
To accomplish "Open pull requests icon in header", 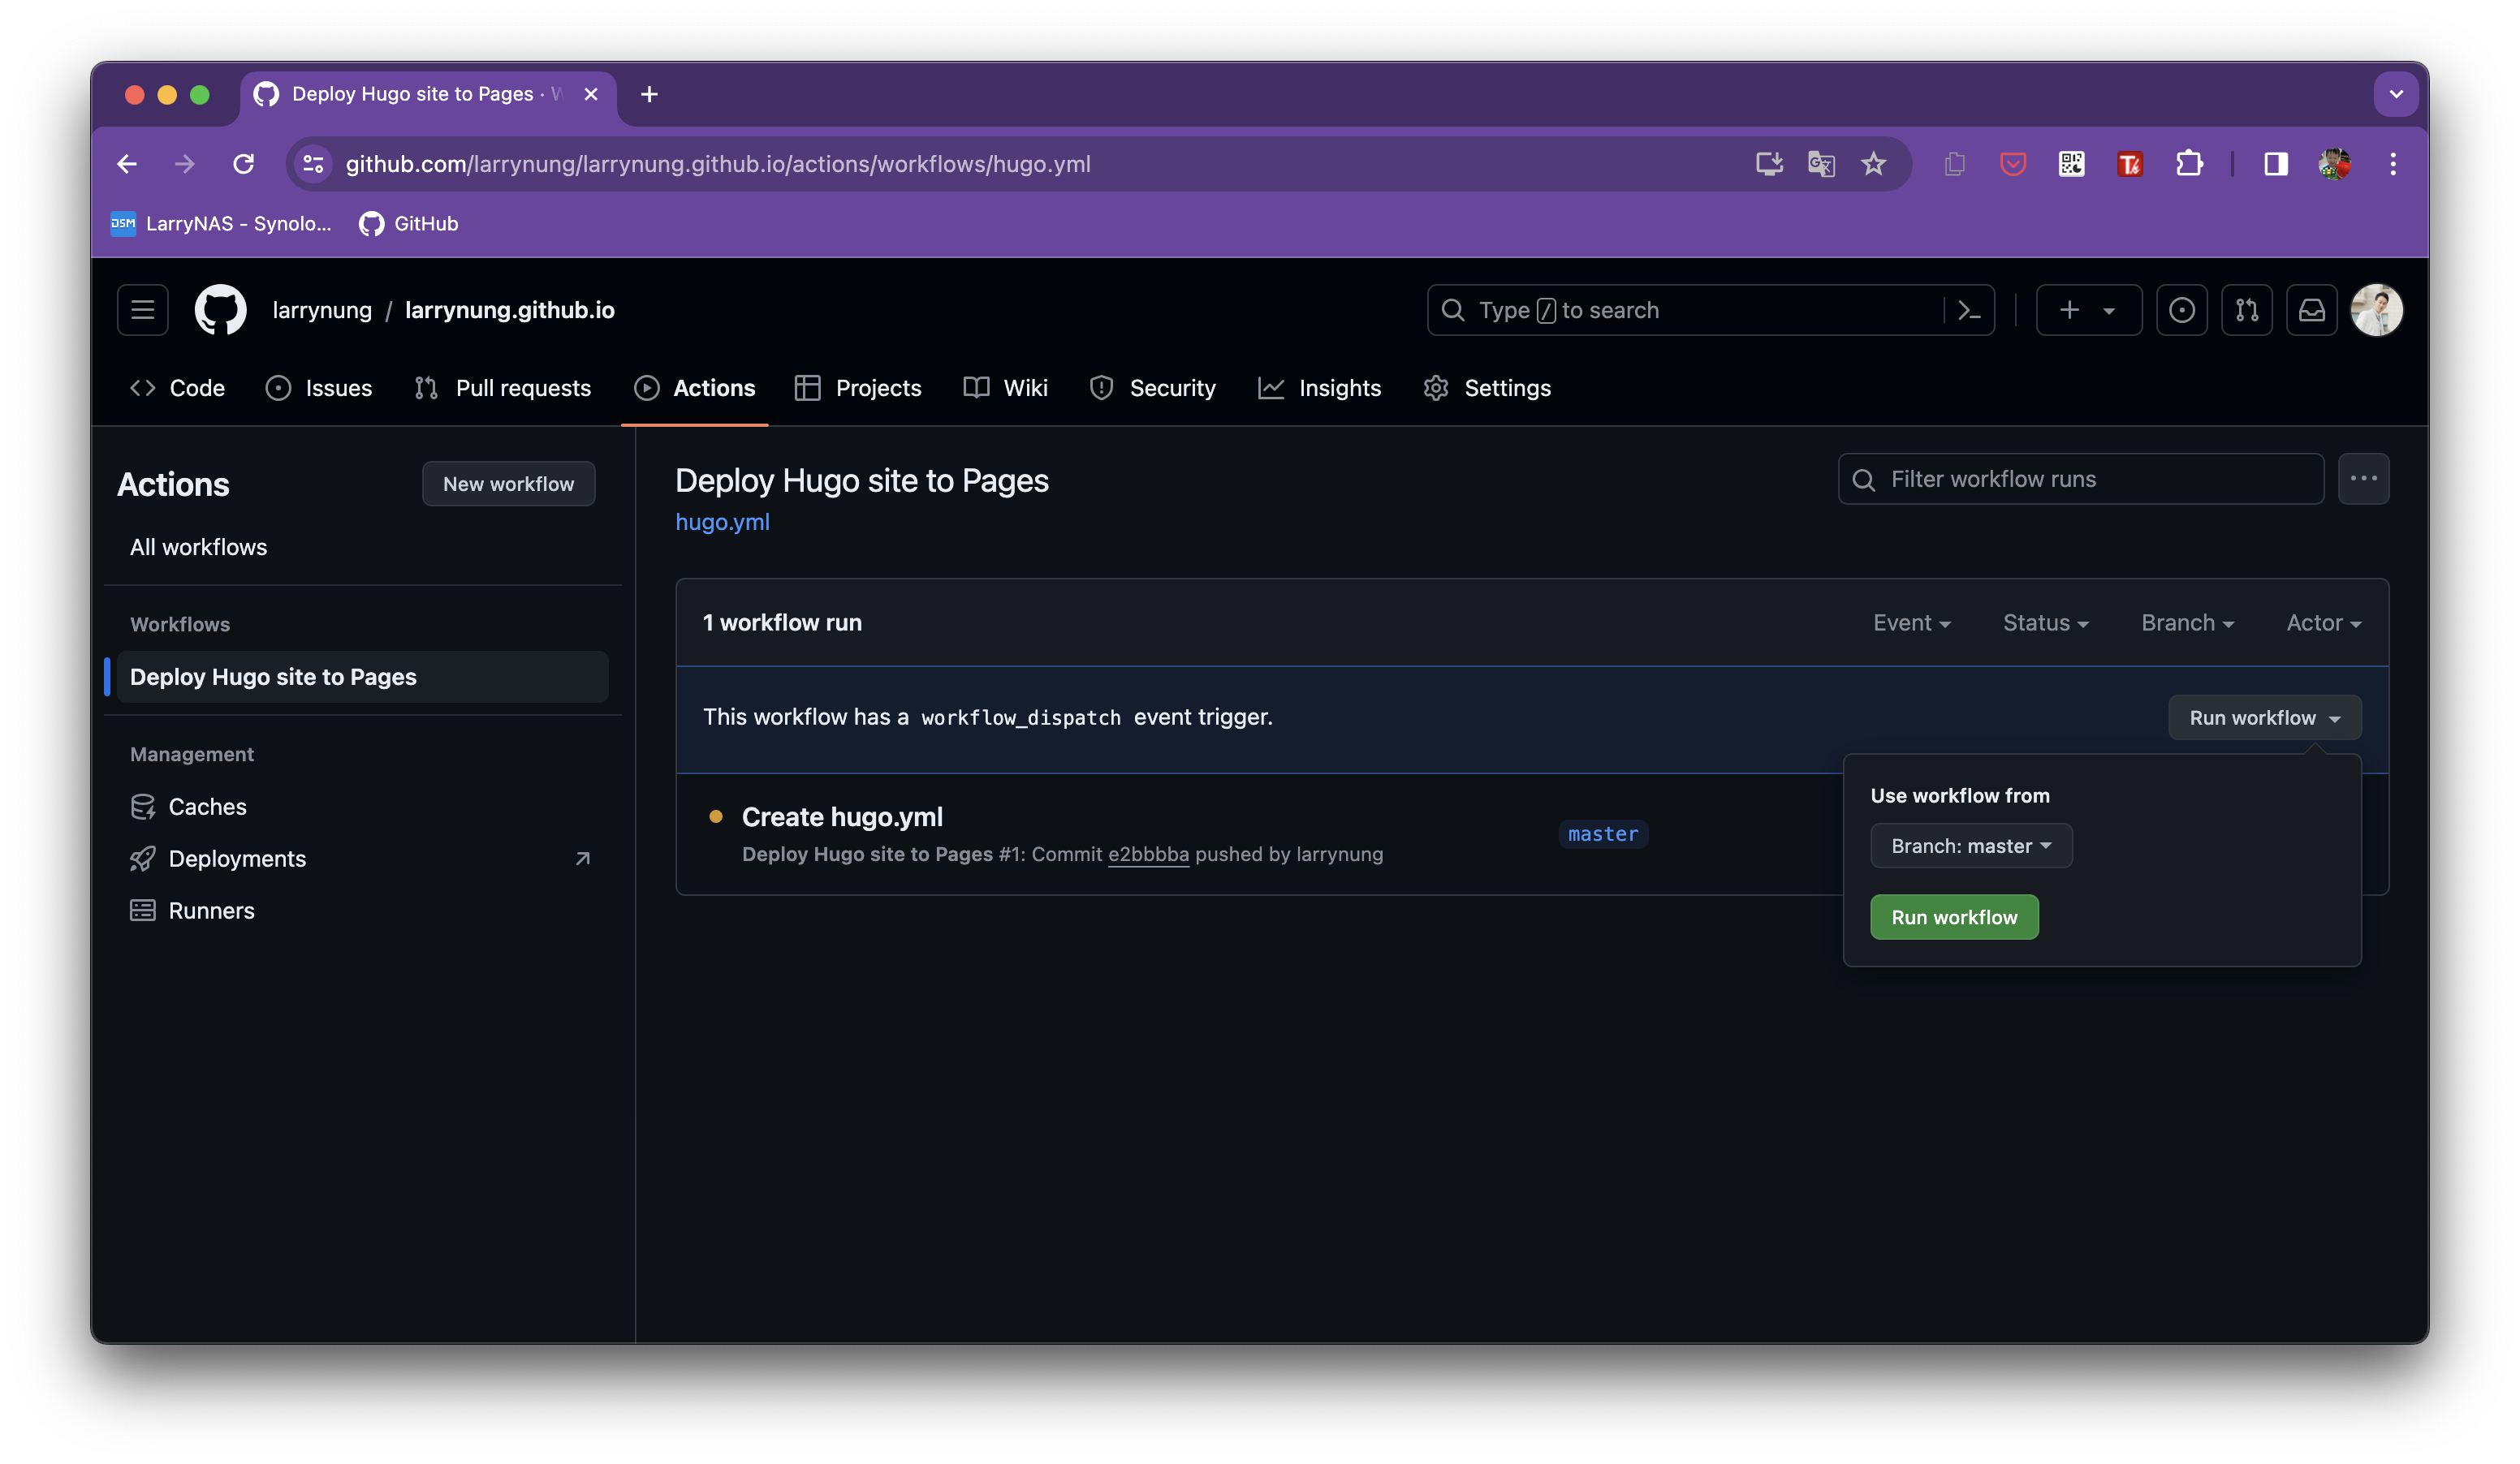I will [2246, 310].
